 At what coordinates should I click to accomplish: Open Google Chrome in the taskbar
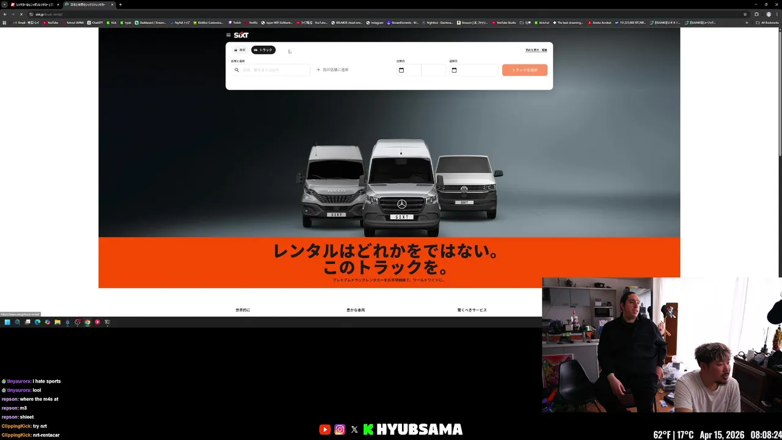click(87, 322)
